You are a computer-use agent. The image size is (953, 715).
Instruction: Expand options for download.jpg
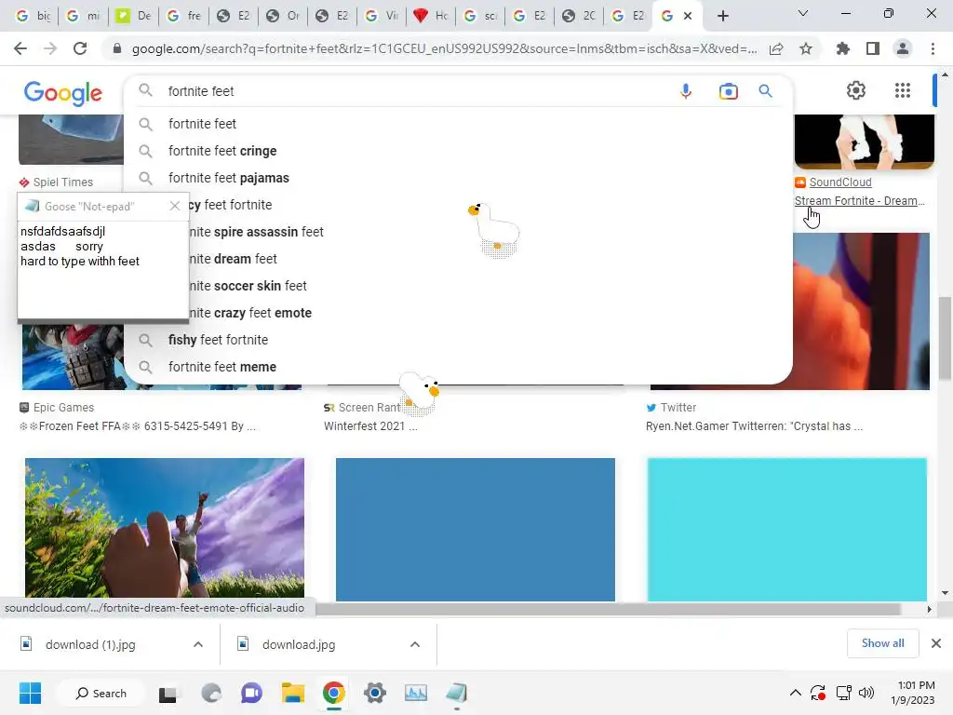pos(415,644)
